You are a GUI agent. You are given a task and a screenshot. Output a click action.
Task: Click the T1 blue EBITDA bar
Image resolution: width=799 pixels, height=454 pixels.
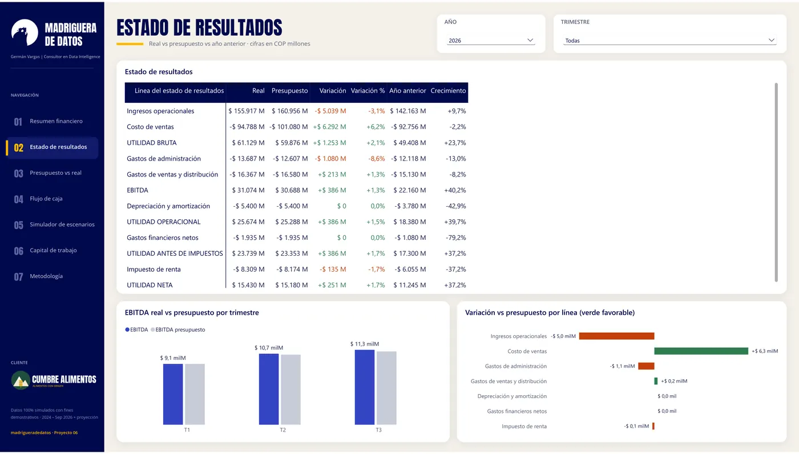pyautogui.click(x=173, y=394)
